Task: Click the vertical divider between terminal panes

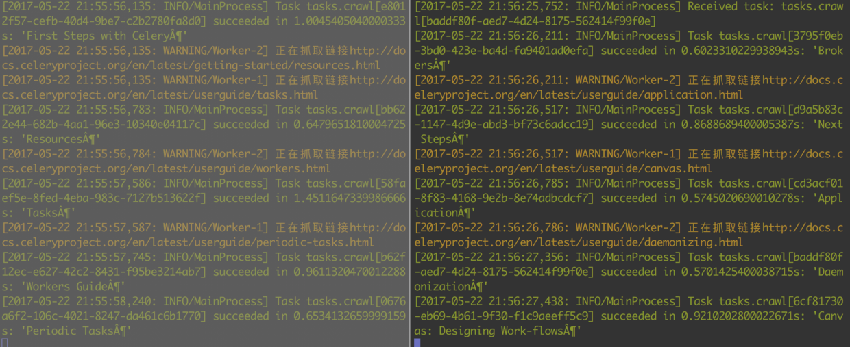Action: pyautogui.click(x=411, y=173)
